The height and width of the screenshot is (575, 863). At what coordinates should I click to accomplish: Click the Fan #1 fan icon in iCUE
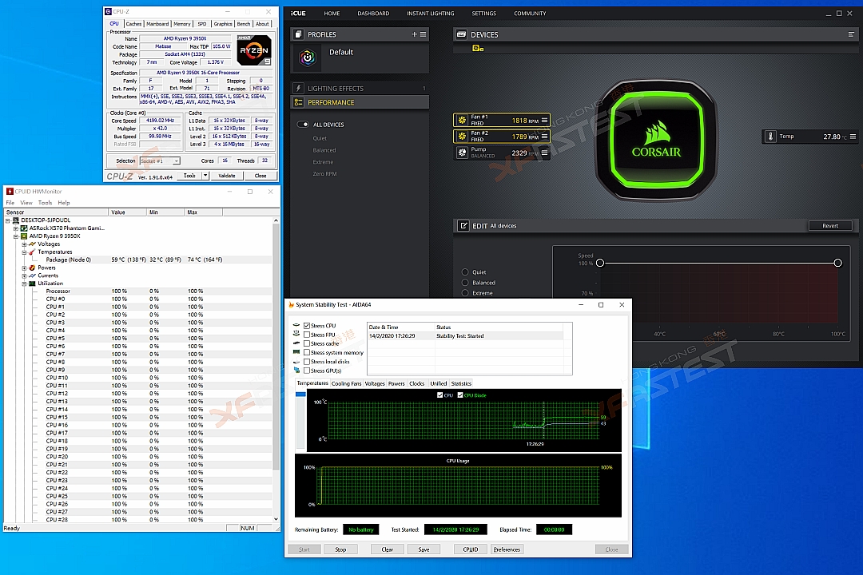(463, 120)
